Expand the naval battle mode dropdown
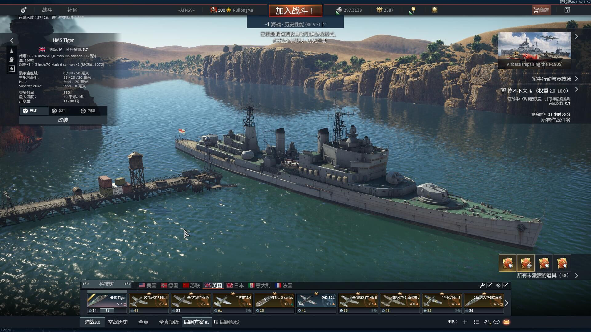Screen dimensions: 591x332 pyautogui.click(x=295, y=24)
